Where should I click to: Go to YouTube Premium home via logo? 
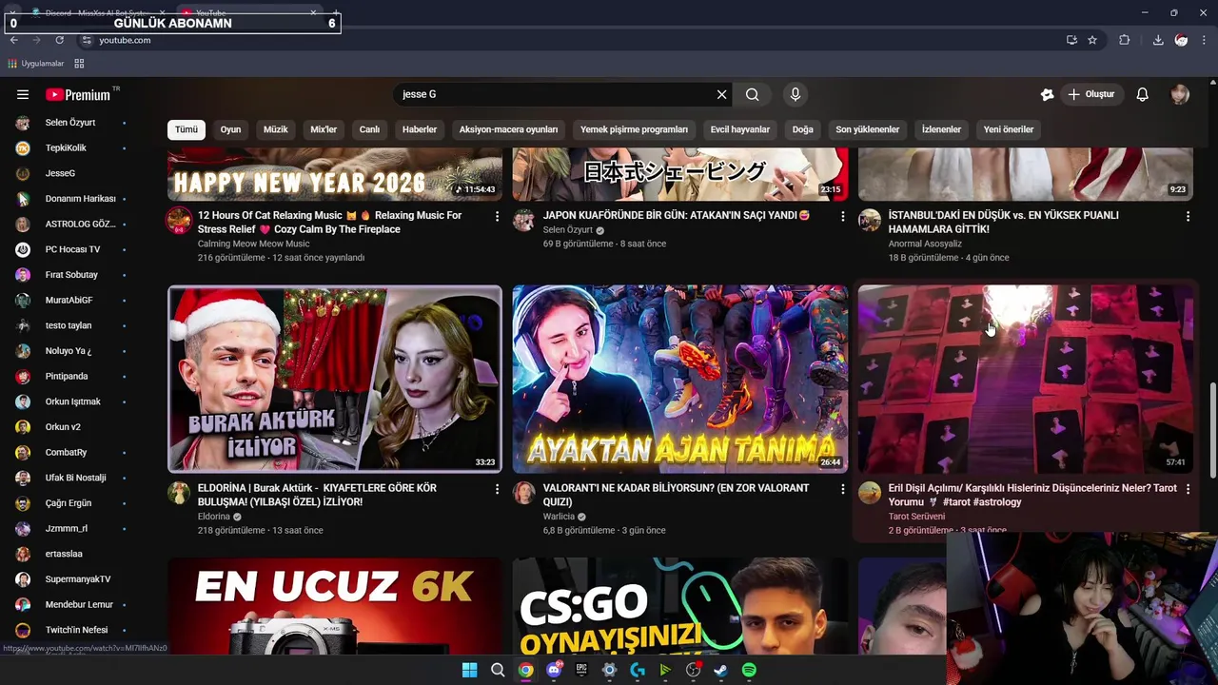[78, 94]
